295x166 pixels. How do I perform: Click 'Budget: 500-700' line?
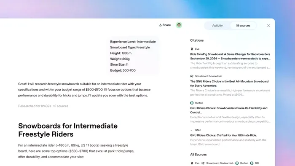point(123,70)
